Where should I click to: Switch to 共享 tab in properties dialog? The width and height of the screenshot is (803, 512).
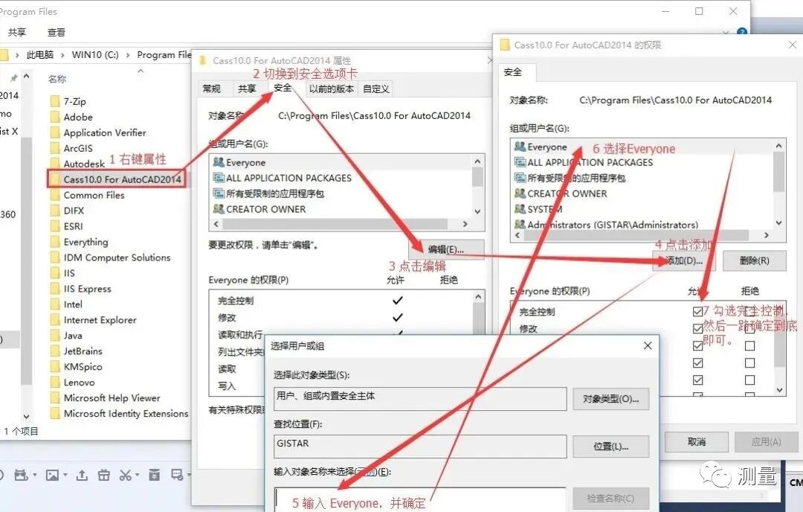tap(247, 89)
